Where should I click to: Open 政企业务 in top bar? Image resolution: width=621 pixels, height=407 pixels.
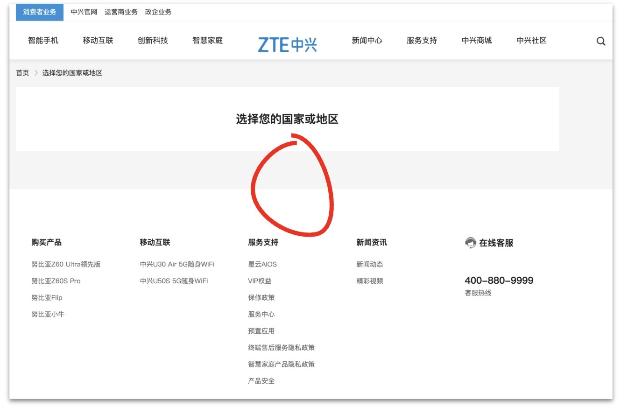point(158,12)
